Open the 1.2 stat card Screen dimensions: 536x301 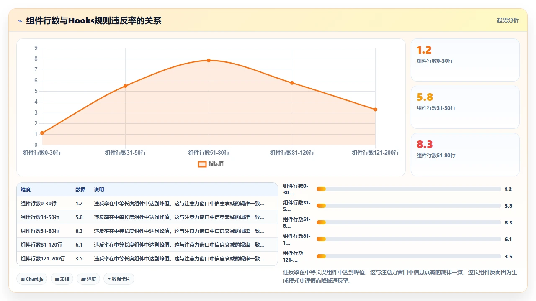(x=465, y=60)
